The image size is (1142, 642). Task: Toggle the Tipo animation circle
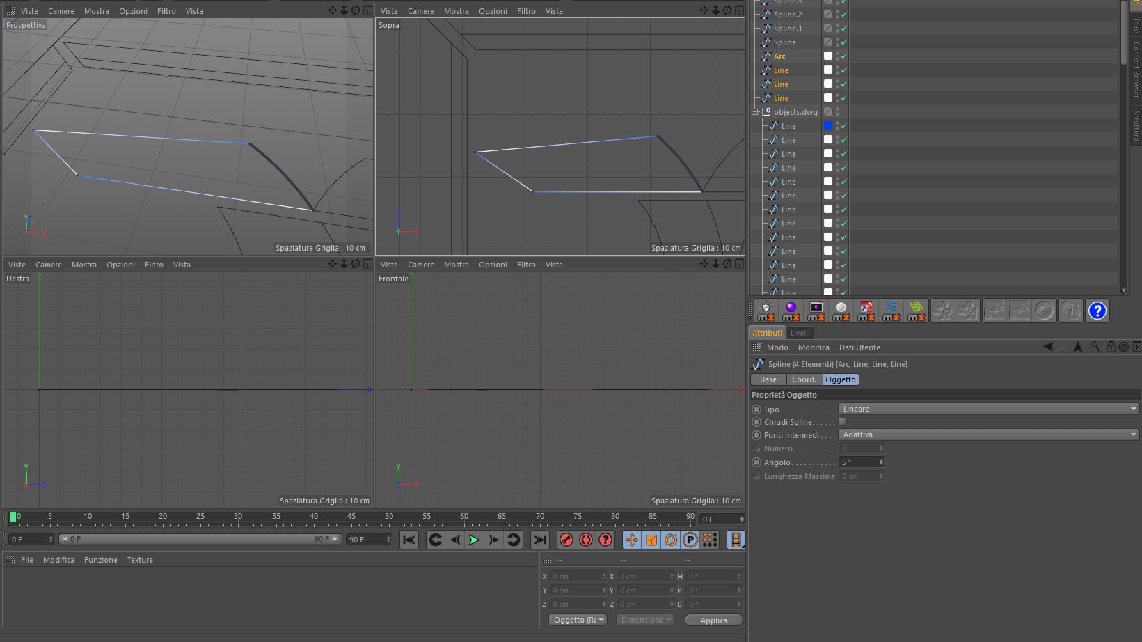tap(756, 409)
